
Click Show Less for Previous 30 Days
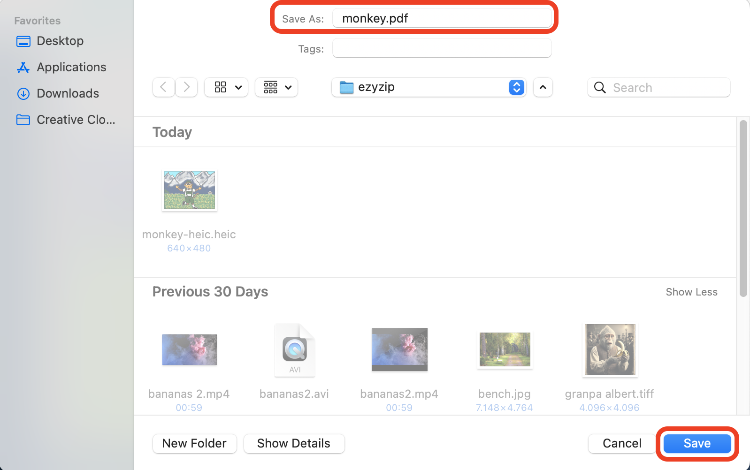pyautogui.click(x=691, y=292)
